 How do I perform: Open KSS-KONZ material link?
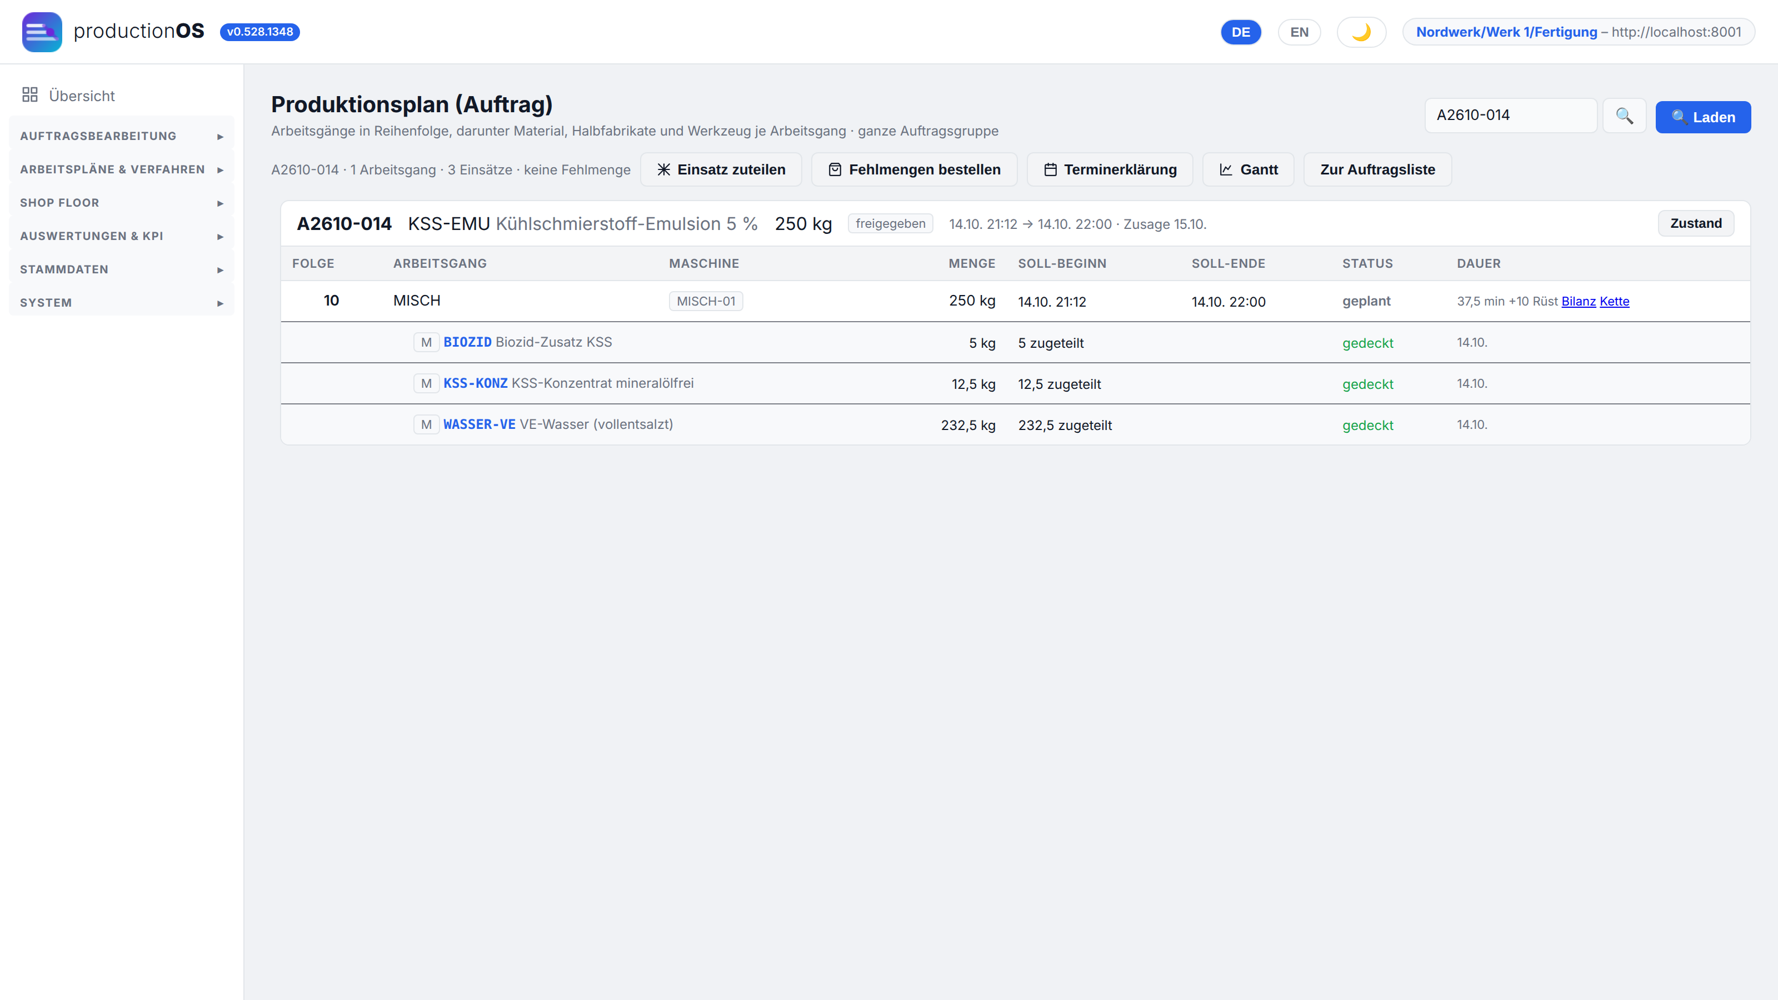(476, 383)
